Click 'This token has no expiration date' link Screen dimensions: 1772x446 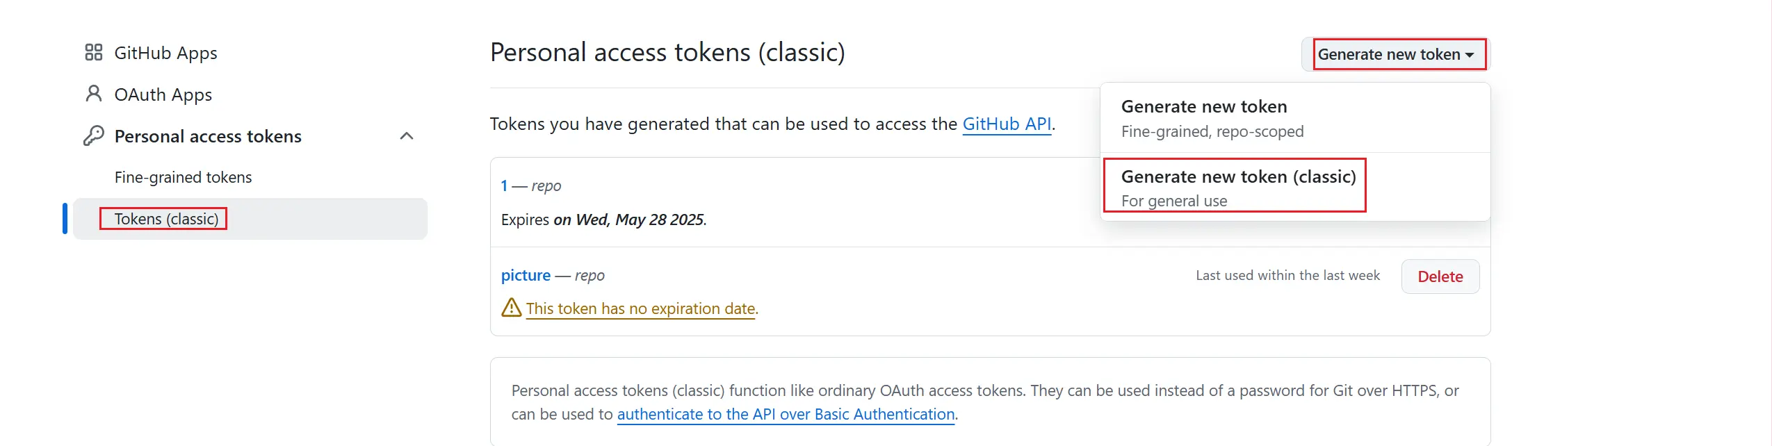[x=640, y=308]
